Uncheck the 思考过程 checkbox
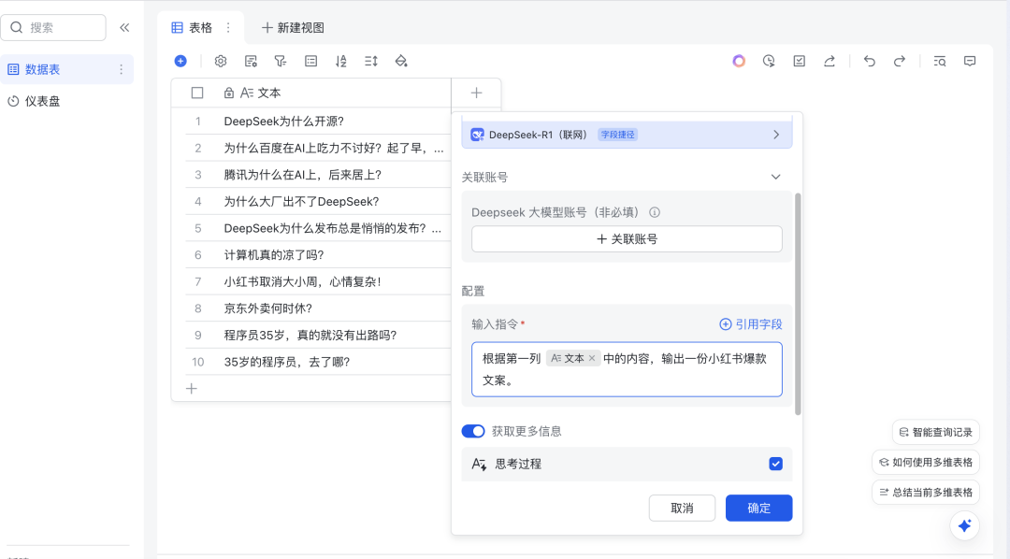Screen dimensions: 1010x559 [x=775, y=464]
